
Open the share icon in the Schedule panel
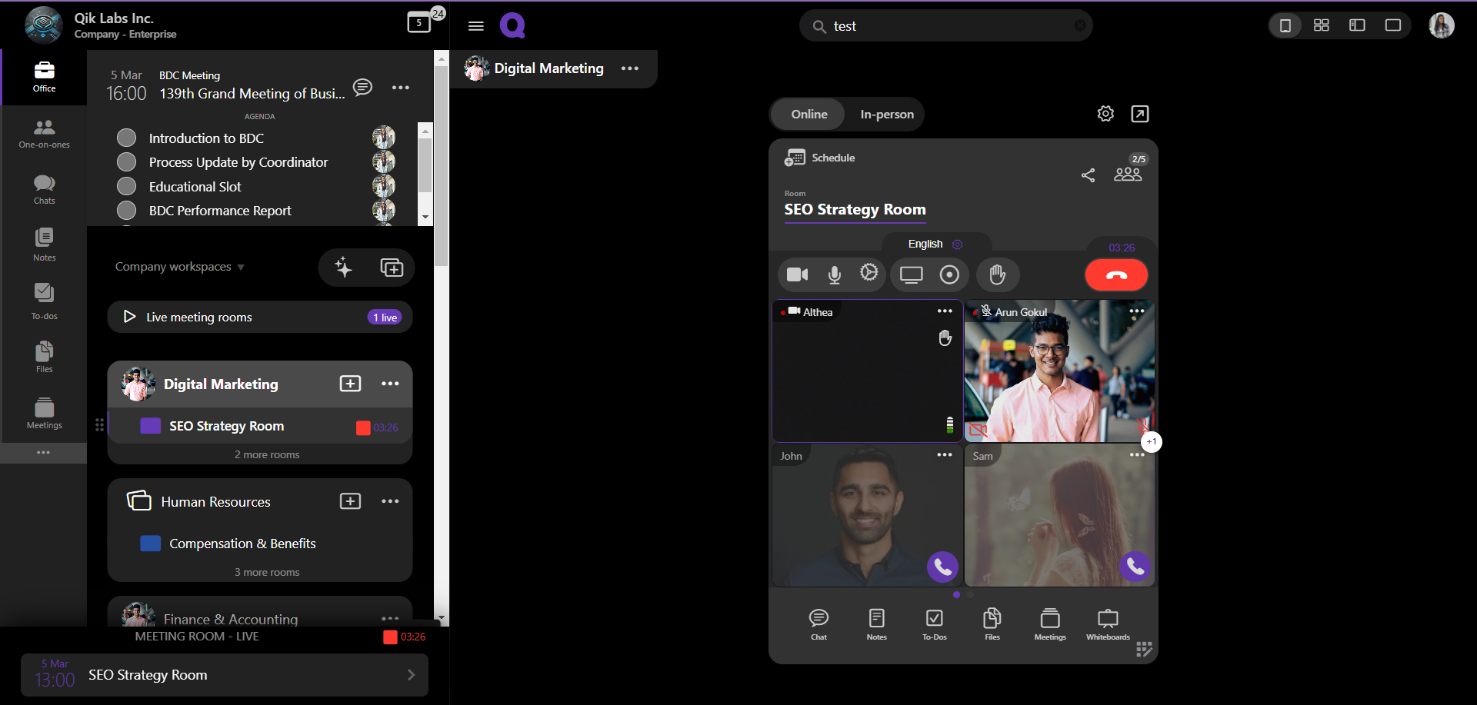click(x=1088, y=175)
